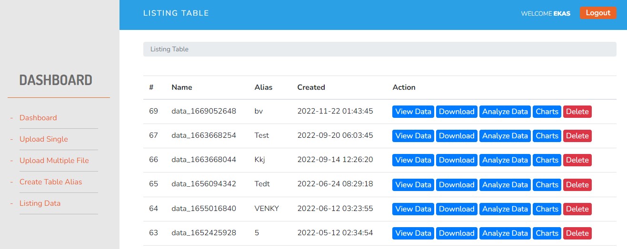Screen dimensions: 627x249
Task: Delete the bv alias table
Action: [x=577, y=112]
